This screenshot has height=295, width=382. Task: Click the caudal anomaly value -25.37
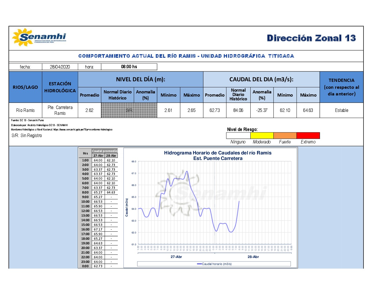click(262, 110)
